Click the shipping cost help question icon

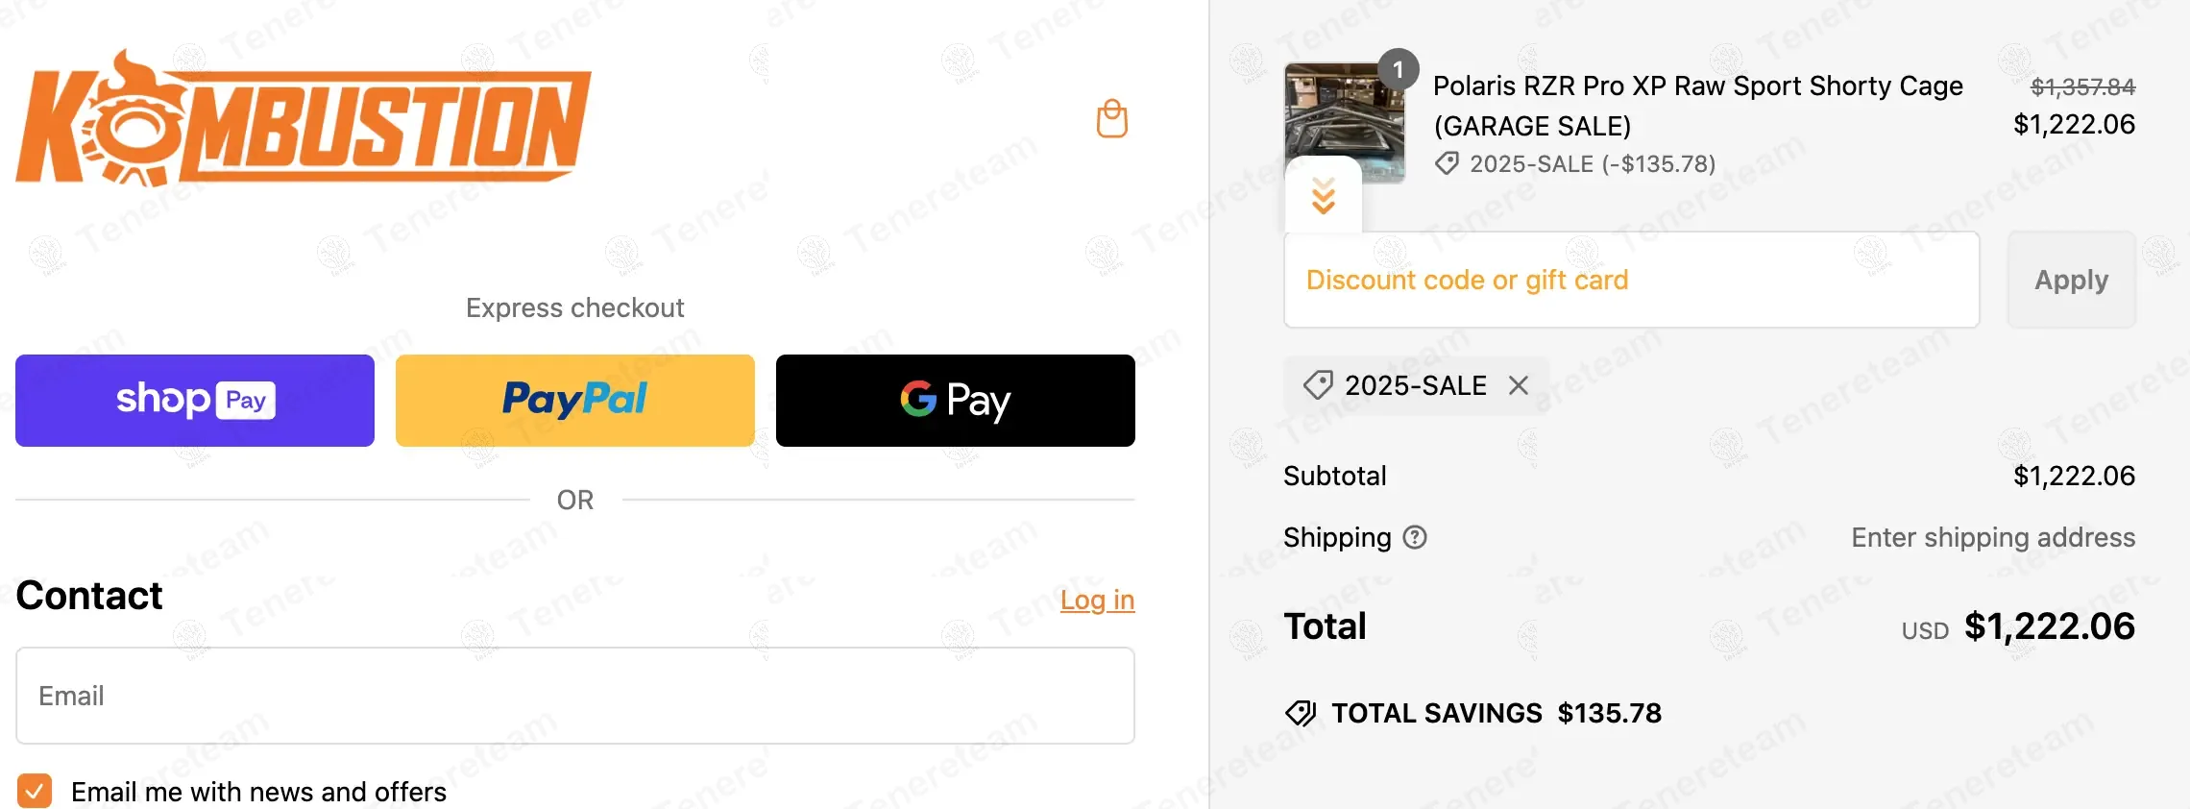coord(1413,538)
